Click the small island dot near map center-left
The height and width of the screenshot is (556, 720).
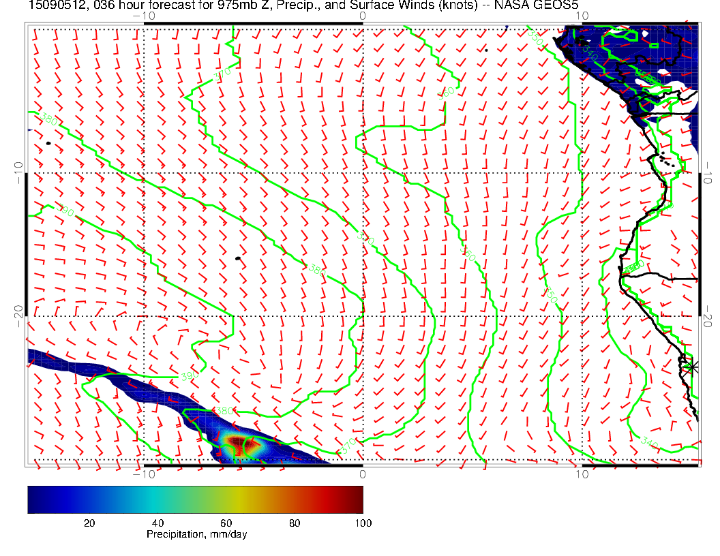tap(237, 258)
